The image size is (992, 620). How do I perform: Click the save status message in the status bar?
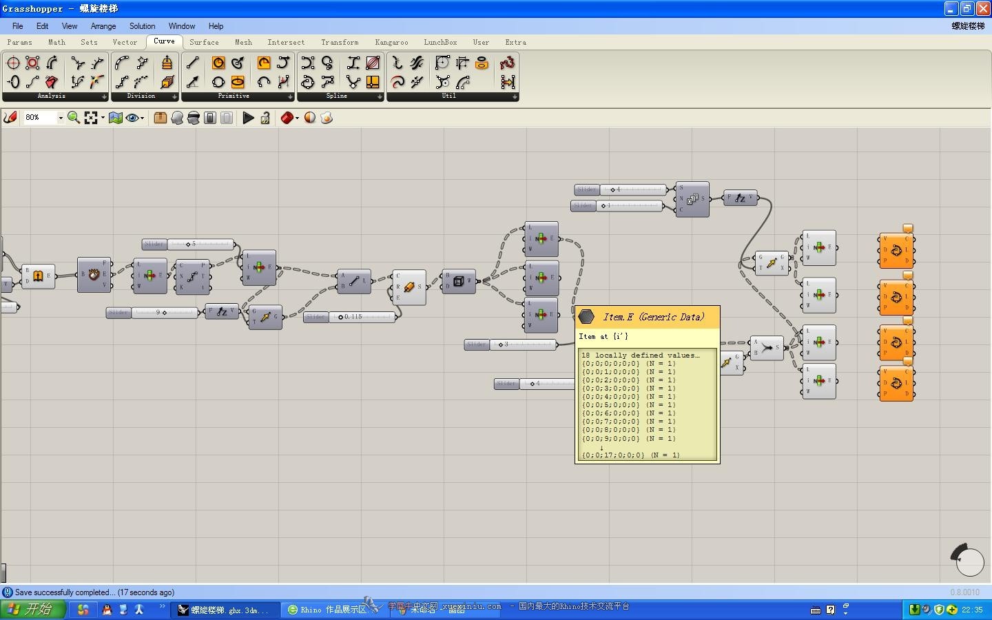(x=94, y=592)
